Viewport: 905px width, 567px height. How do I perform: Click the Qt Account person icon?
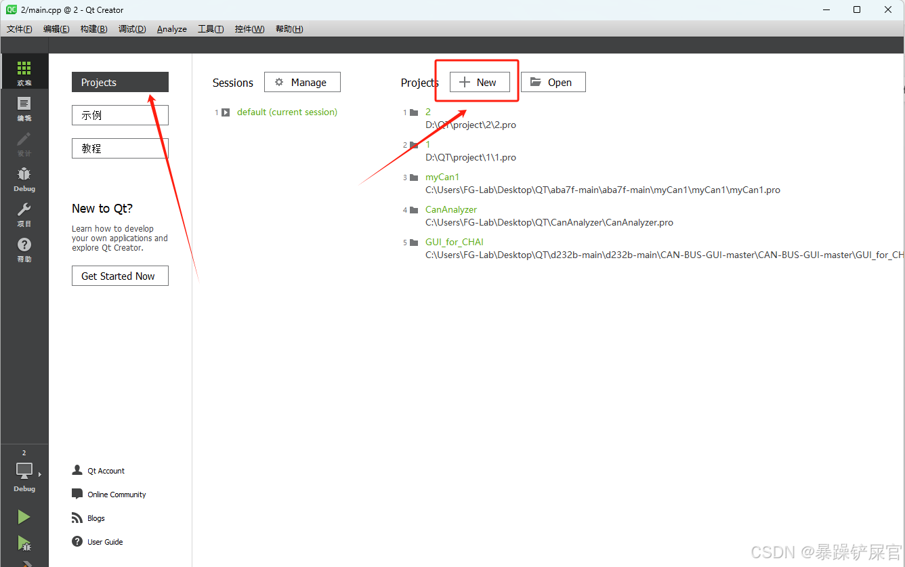point(77,470)
